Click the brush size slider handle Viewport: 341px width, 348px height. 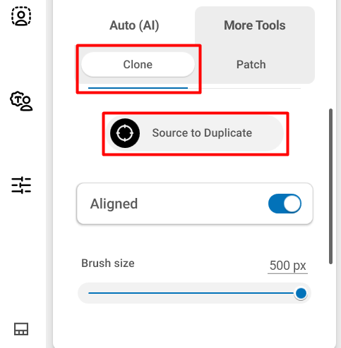(301, 293)
